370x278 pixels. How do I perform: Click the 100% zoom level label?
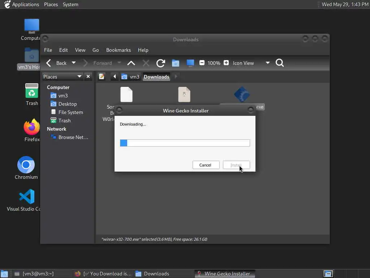point(214,63)
